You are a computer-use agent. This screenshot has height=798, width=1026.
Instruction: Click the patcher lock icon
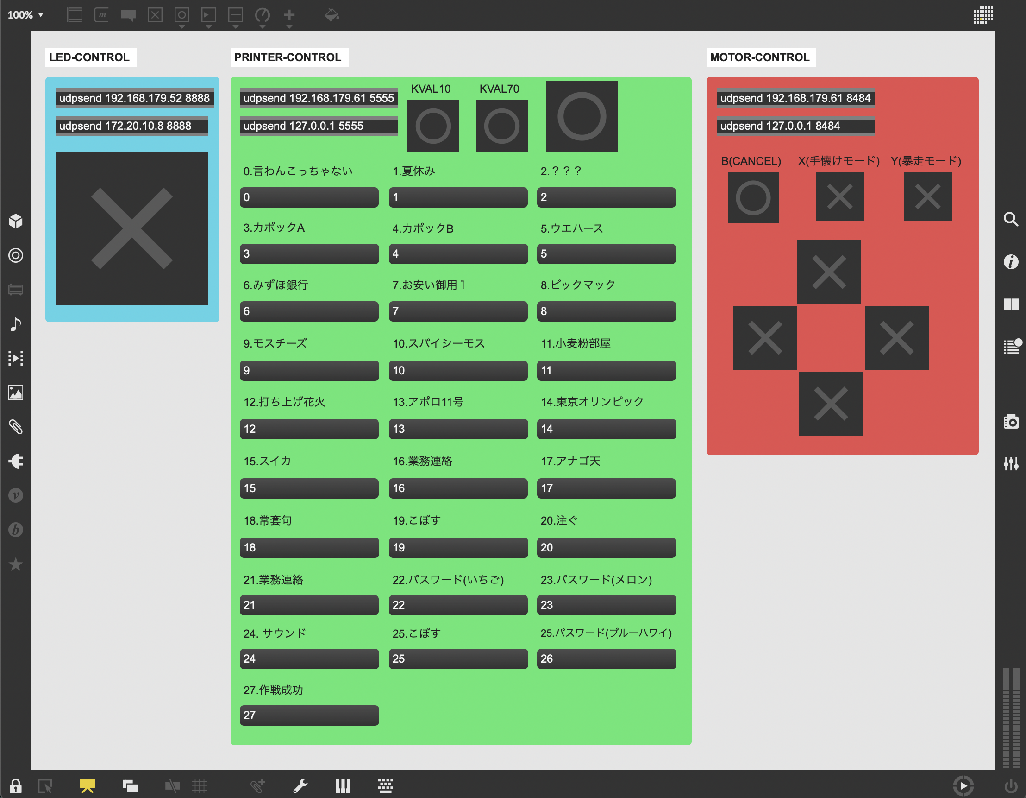(x=15, y=786)
